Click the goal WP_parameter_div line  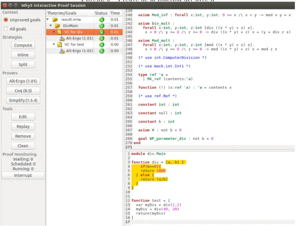176,139
